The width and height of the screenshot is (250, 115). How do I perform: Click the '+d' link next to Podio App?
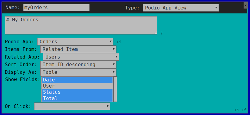pos(119,42)
